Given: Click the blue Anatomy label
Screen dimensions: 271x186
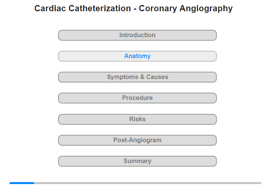Looking at the screenshot, I should pos(137,56).
